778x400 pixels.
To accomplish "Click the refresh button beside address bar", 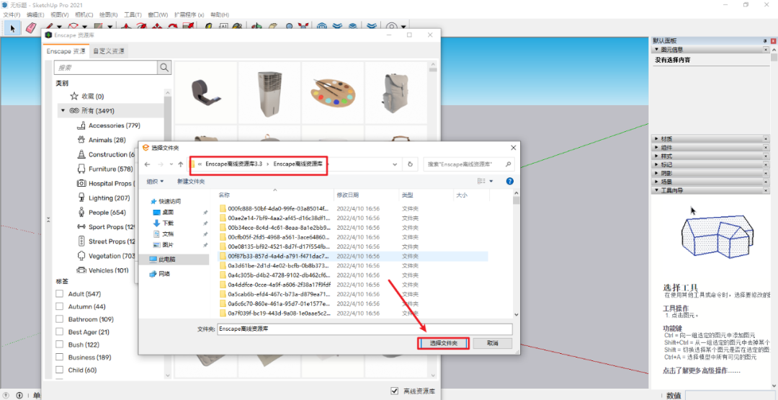I will [x=410, y=164].
